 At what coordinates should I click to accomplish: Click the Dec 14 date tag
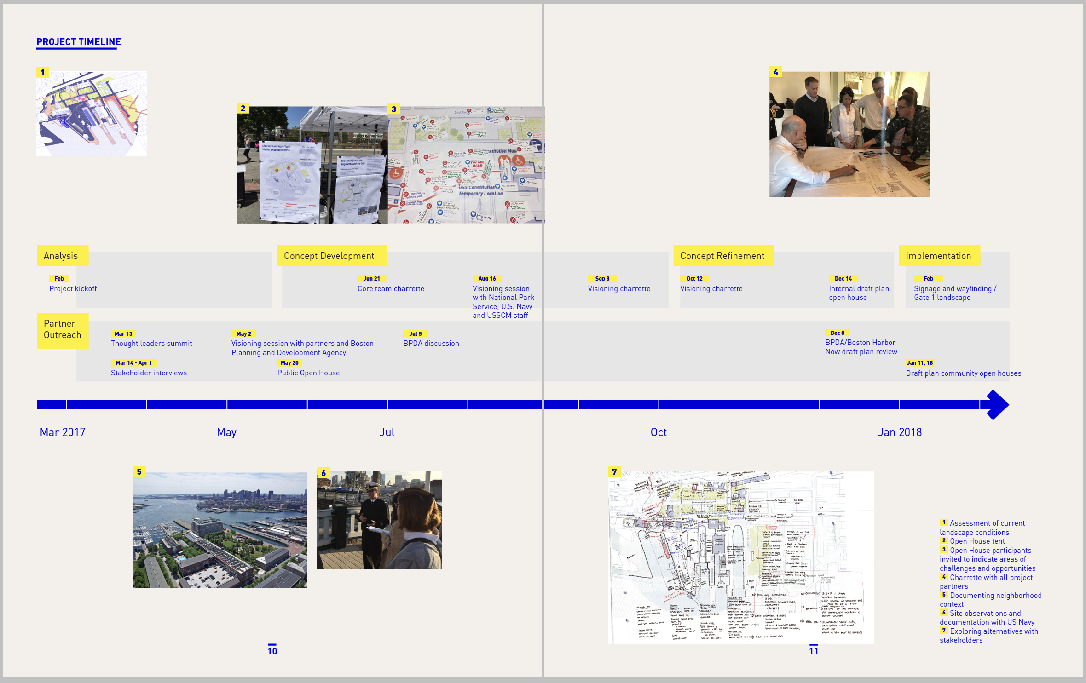point(843,278)
